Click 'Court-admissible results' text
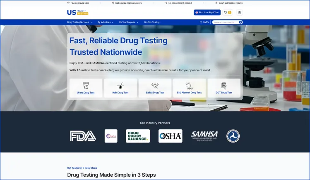The image size is (310, 180). point(231,3)
